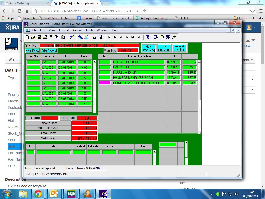Image resolution: width=265 pixels, height=199 pixels.
Task: Jump to last record with toolbar arrow
Action: click(139, 37)
